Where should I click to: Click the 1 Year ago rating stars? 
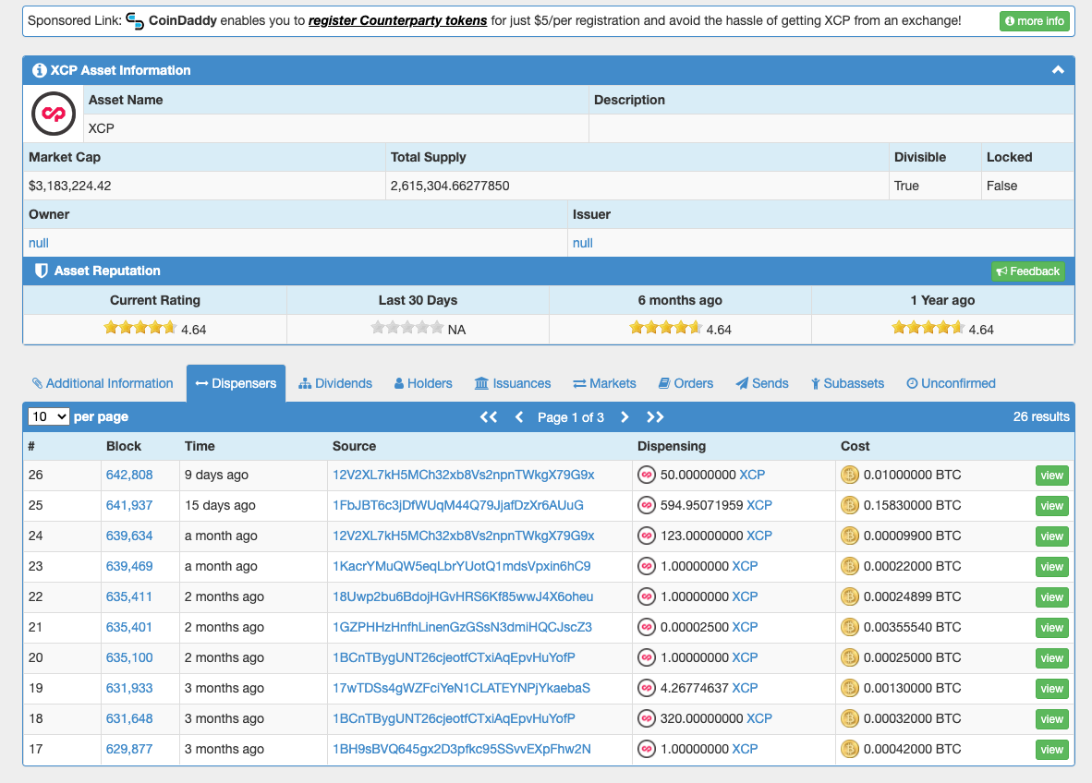[x=928, y=328]
